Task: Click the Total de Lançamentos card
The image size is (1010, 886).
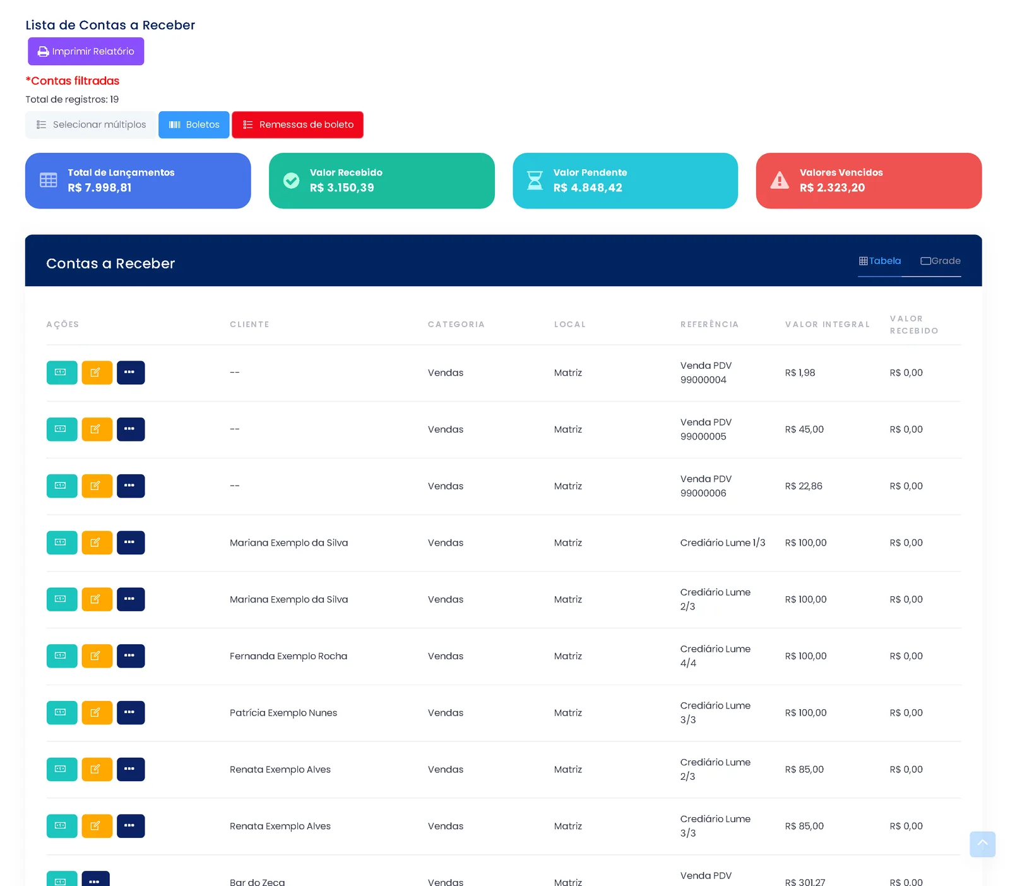Action: (138, 181)
